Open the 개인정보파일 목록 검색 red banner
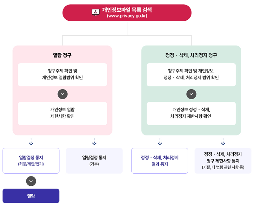The image size is (254, 207). [127, 13]
